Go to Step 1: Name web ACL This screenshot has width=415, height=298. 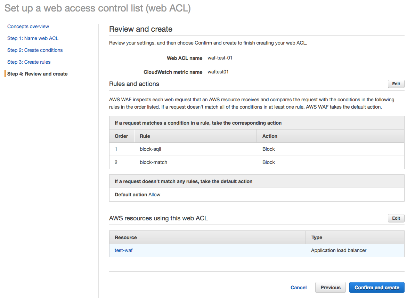pyautogui.click(x=33, y=38)
